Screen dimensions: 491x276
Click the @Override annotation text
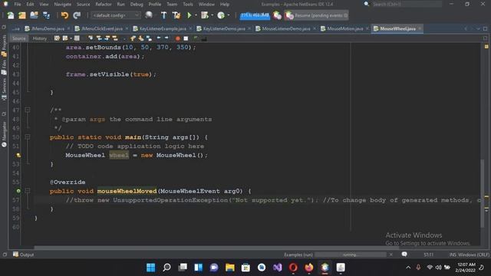68,182
